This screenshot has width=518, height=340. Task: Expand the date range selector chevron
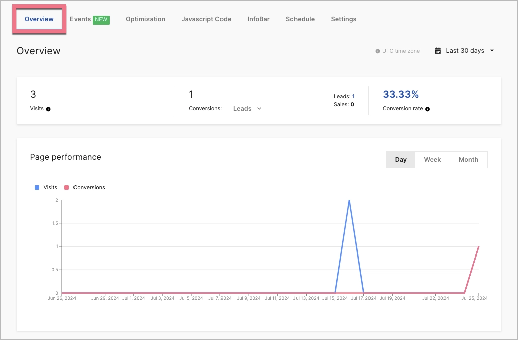pos(492,50)
